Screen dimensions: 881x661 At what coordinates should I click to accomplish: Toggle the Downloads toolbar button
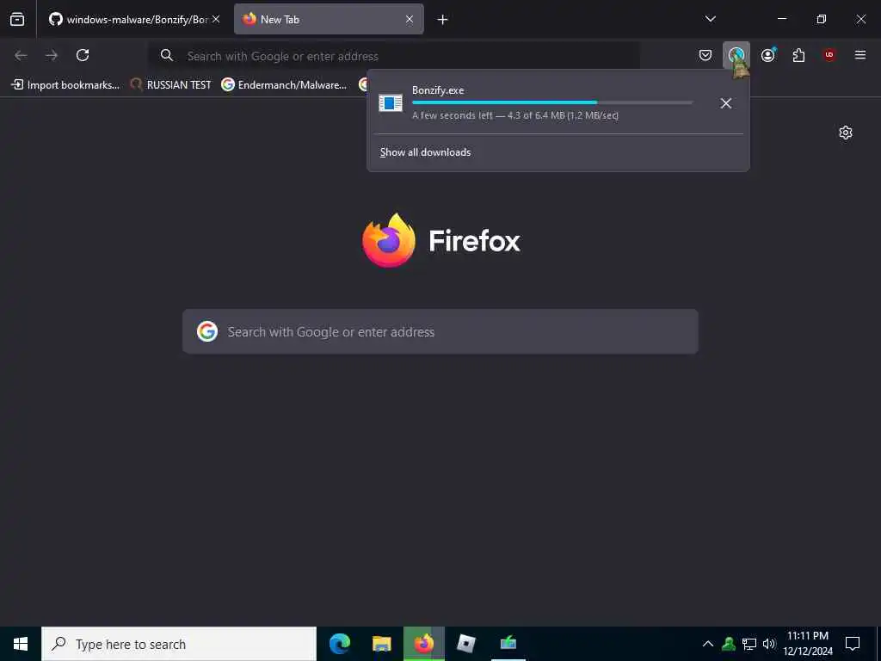click(x=736, y=55)
